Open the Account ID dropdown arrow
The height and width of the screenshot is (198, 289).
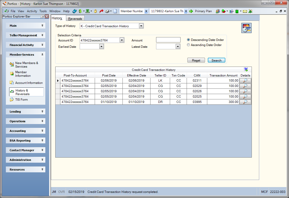[x=122, y=40]
